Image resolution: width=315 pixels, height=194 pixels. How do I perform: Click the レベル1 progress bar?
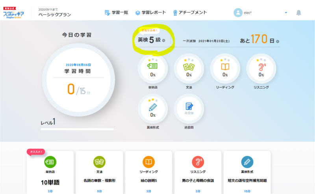tap(77, 129)
